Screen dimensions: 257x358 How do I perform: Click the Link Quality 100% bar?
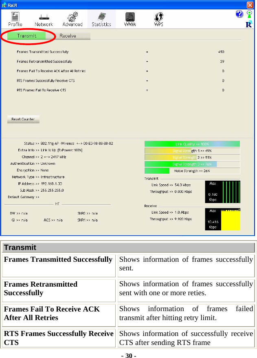(x=192, y=144)
